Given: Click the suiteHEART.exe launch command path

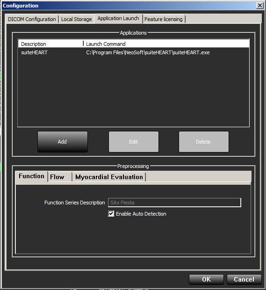Looking at the screenshot, I should [x=148, y=52].
